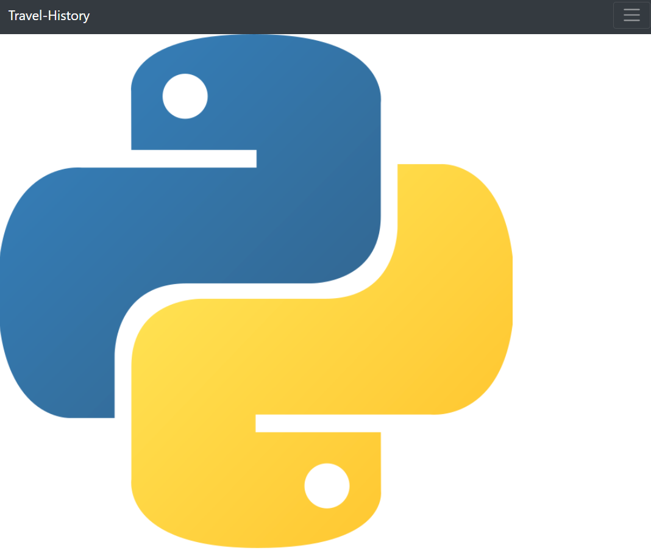Go to the Travel-History home link
This screenshot has height=553, width=651.
click(49, 16)
